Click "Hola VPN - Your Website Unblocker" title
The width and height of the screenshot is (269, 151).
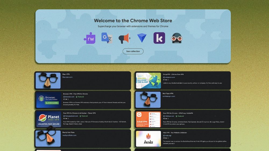pos(175,133)
